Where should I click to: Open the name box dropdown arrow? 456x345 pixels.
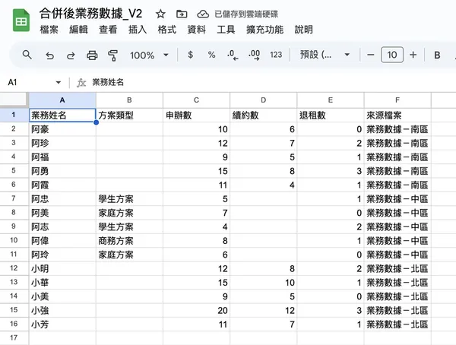click(x=59, y=82)
